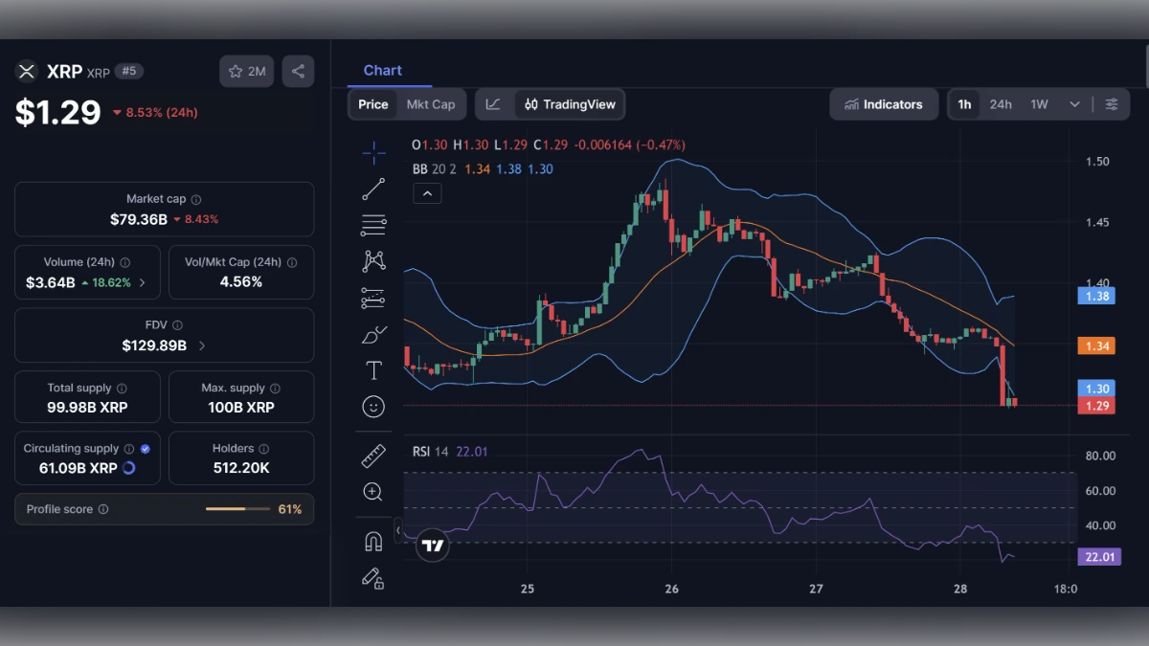Open the Indicators panel
Screen dimensions: 1149x646
[883, 104]
